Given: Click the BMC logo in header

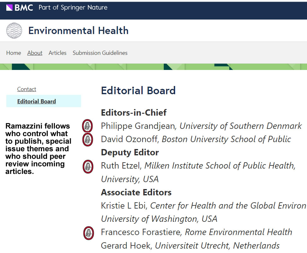Looking at the screenshot, I should click(20, 8).
